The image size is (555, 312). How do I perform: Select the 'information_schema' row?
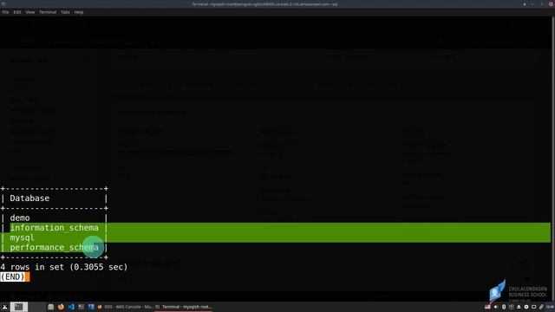tap(54, 228)
